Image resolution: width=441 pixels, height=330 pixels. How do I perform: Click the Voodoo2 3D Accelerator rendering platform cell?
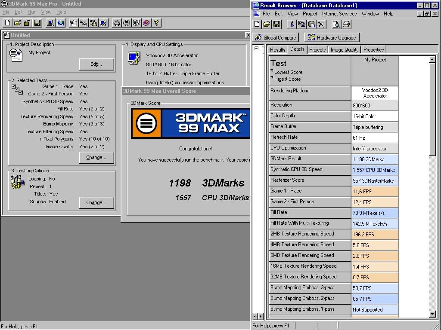(x=375, y=93)
